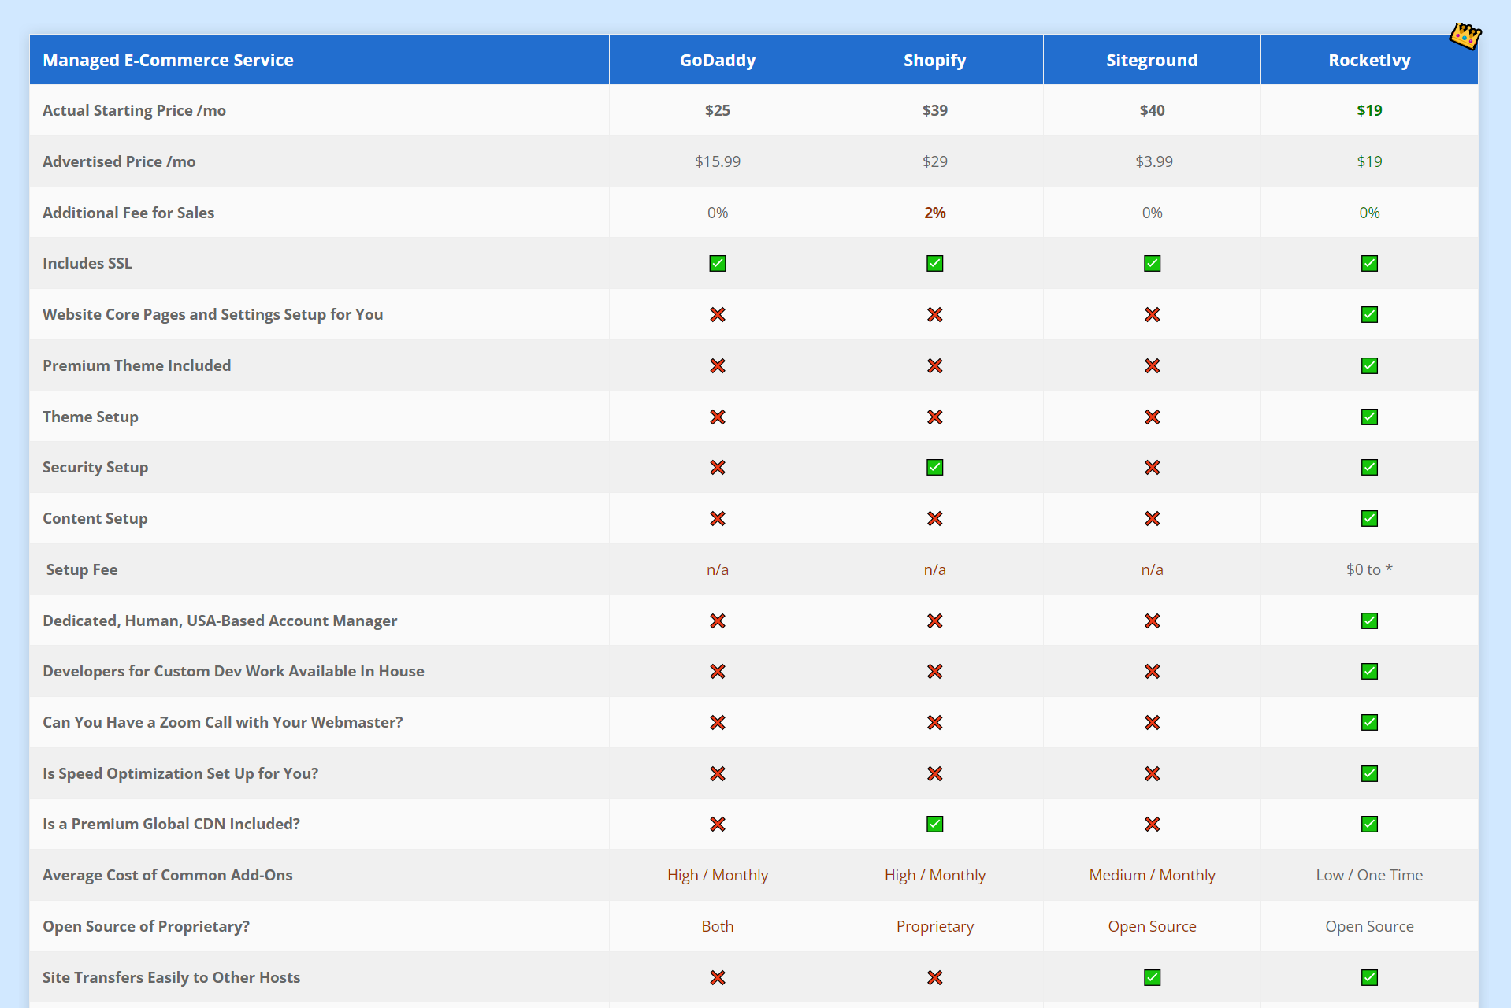Click GoDaddy's red X for Dedicated Account Manager
This screenshot has height=1008, width=1511.
pyautogui.click(x=718, y=621)
